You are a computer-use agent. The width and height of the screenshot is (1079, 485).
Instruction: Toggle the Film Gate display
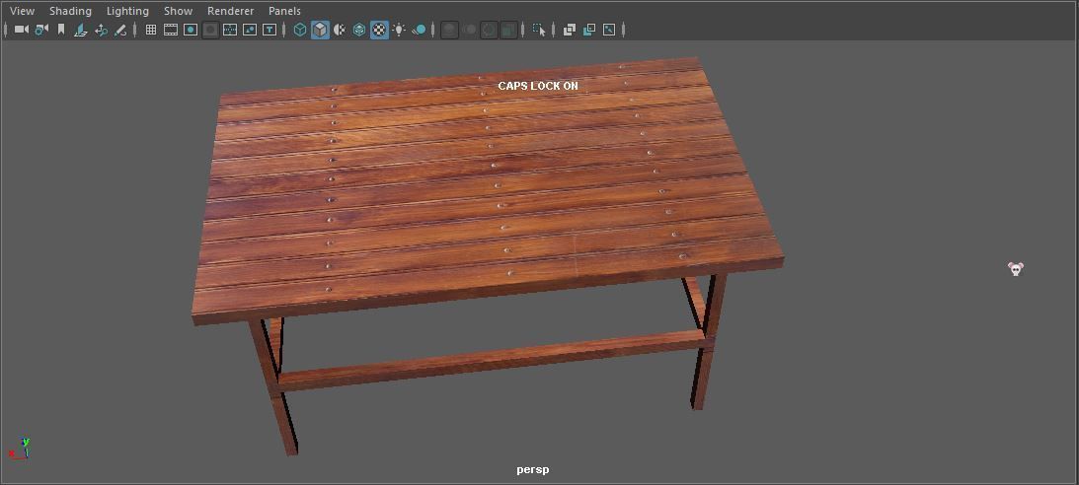(x=171, y=30)
